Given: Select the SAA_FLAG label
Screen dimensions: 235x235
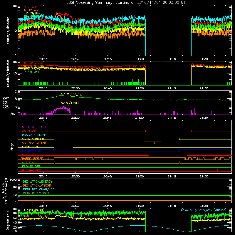Looking at the screenshot, I should [29, 155].
